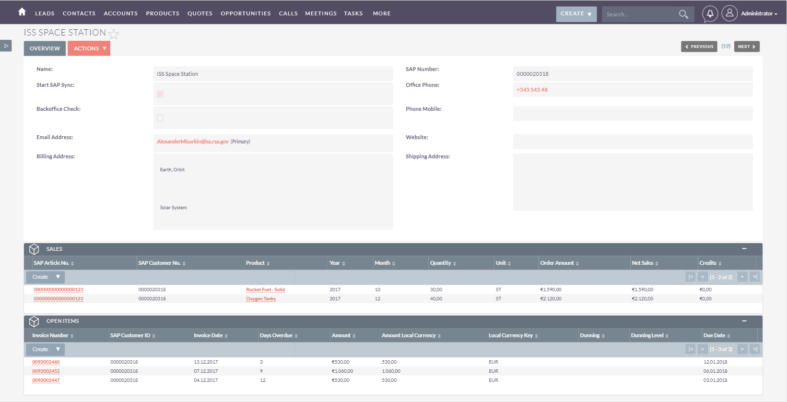Open Sales subpanel Create dropdown arrow
This screenshot has width=787, height=402.
coord(58,277)
